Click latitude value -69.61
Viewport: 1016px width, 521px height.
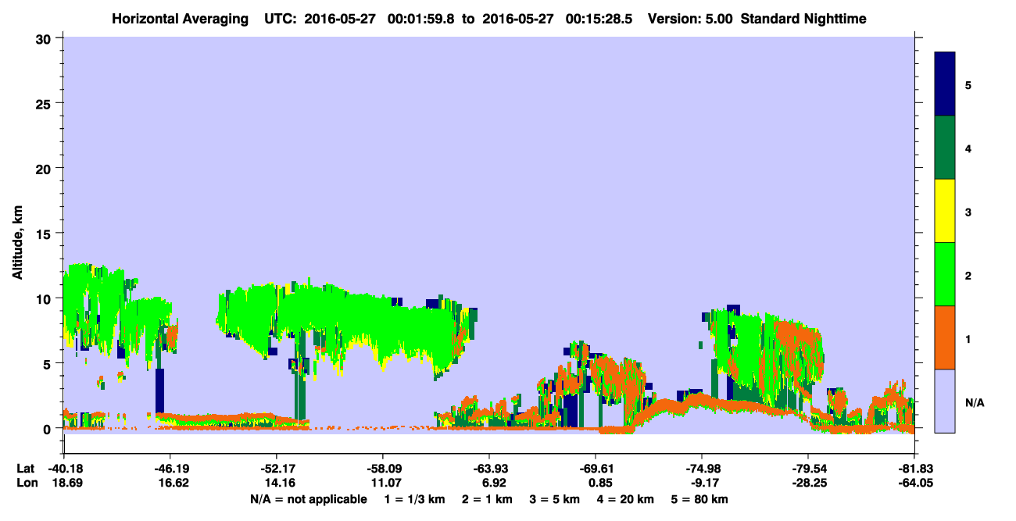(596, 469)
